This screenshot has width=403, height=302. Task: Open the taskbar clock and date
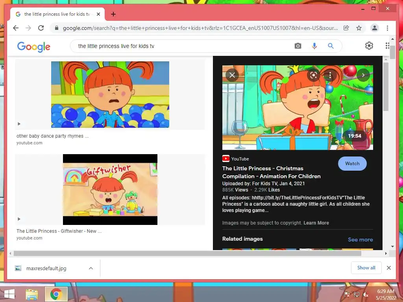click(x=386, y=295)
